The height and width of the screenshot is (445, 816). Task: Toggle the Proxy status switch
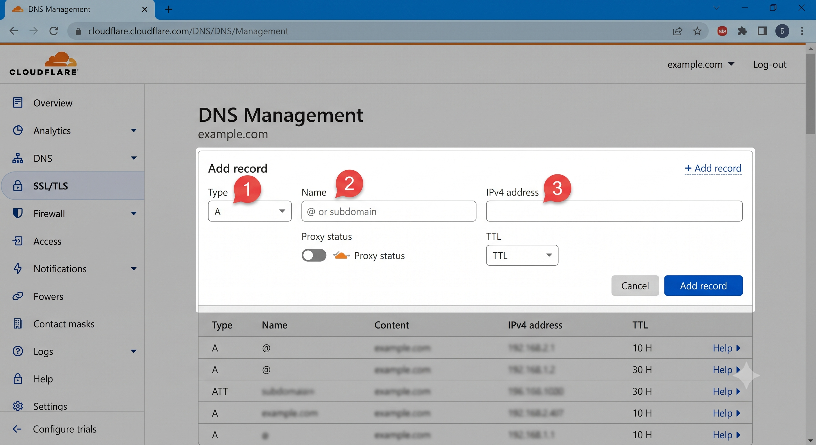(314, 255)
